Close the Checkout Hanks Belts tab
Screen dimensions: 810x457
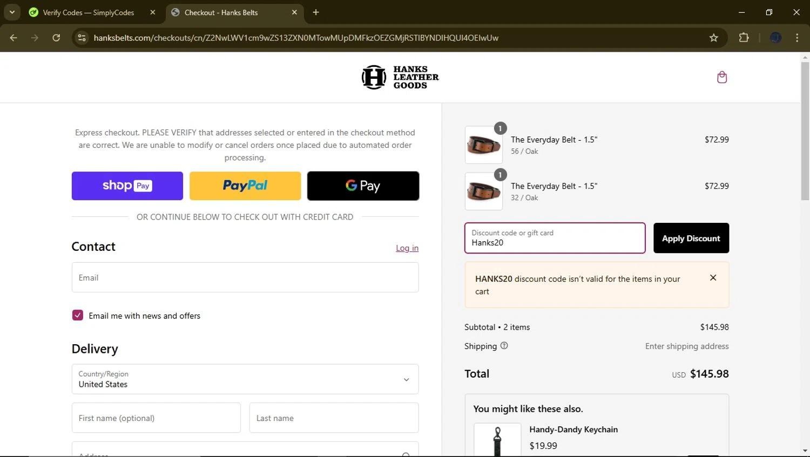point(294,12)
